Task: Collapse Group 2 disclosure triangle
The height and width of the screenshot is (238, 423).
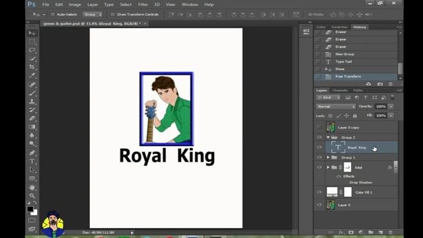Action: click(x=328, y=138)
